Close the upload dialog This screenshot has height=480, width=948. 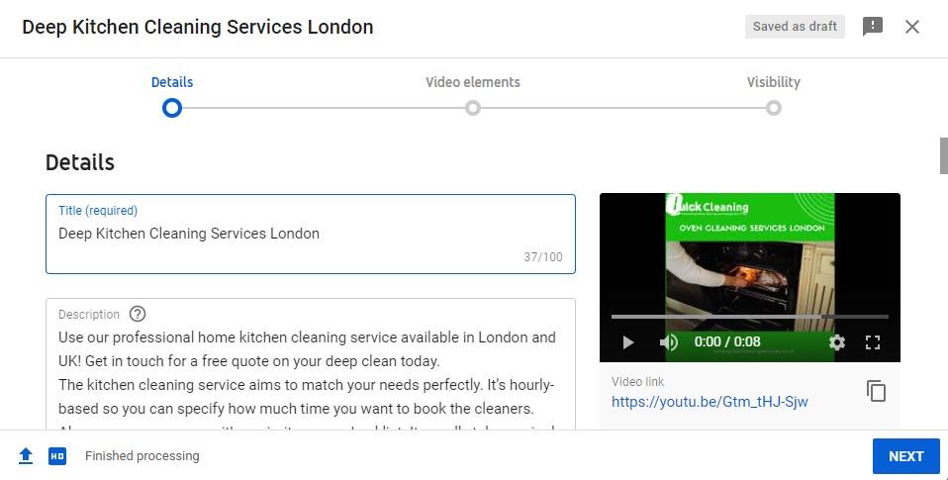click(912, 27)
